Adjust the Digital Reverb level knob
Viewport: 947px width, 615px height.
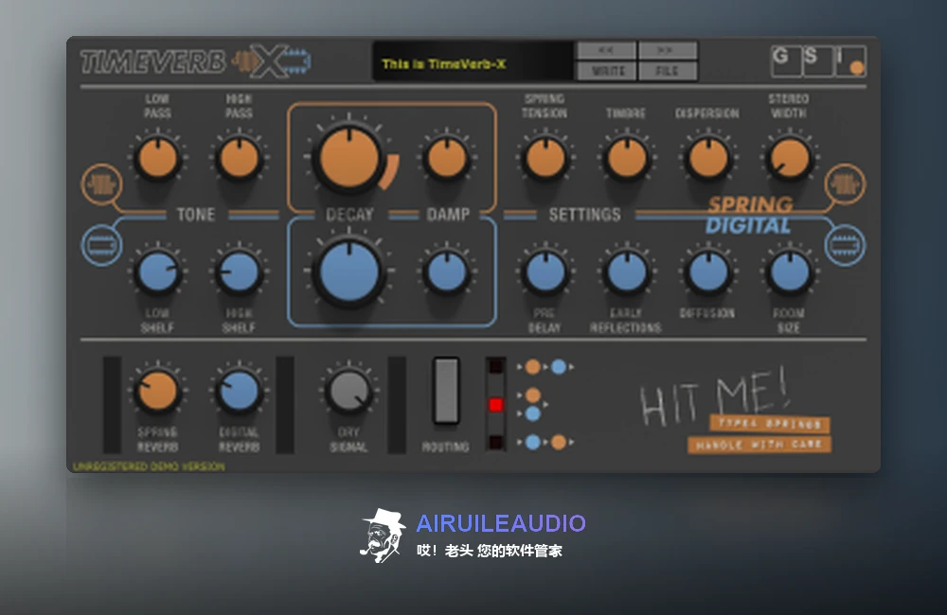[240, 391]
